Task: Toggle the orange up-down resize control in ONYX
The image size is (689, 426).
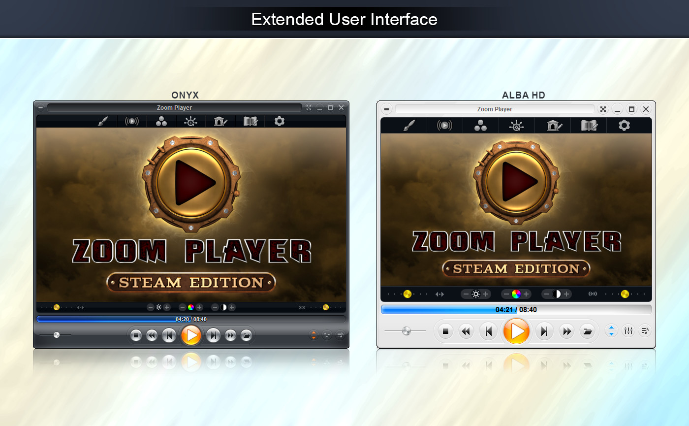Action: coord(313,335)
